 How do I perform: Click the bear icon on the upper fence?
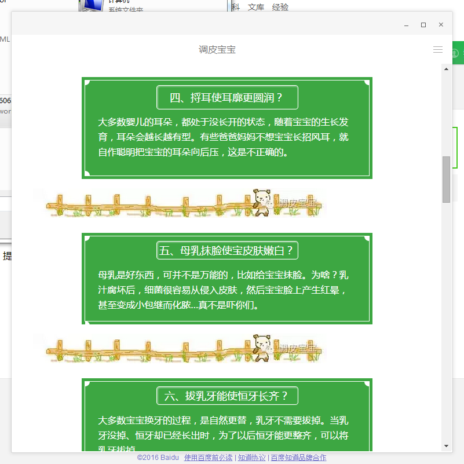tap(261, 202)
